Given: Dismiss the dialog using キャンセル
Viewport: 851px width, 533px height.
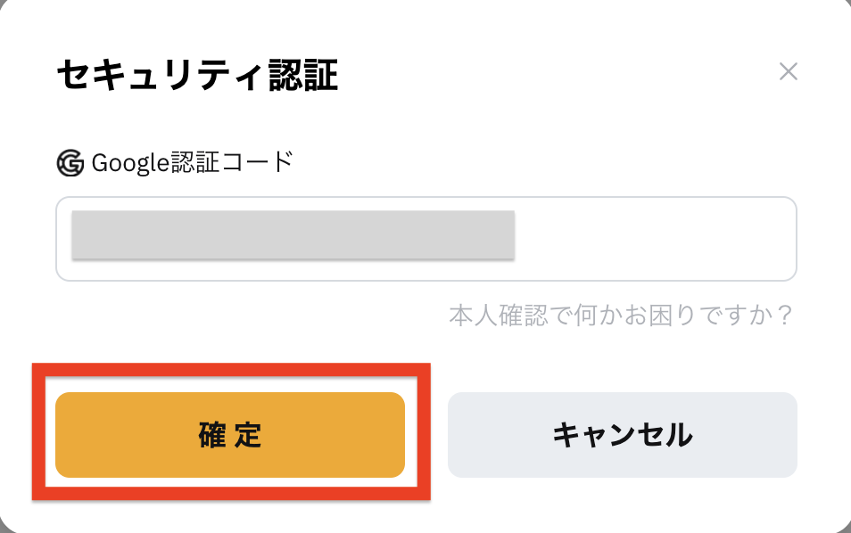Looking at the screenshot, I should 623,435.
